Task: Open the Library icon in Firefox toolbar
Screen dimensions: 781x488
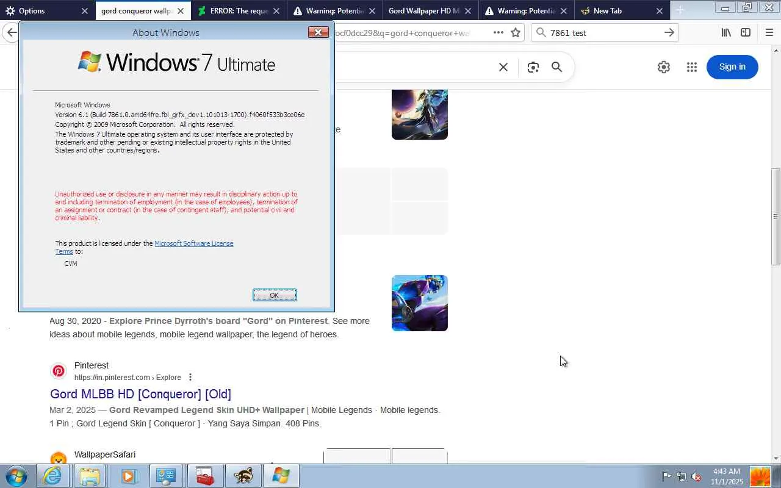Action: 726,32
